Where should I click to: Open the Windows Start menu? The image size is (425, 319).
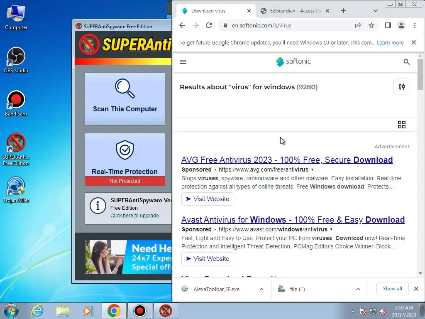[11, 311]
